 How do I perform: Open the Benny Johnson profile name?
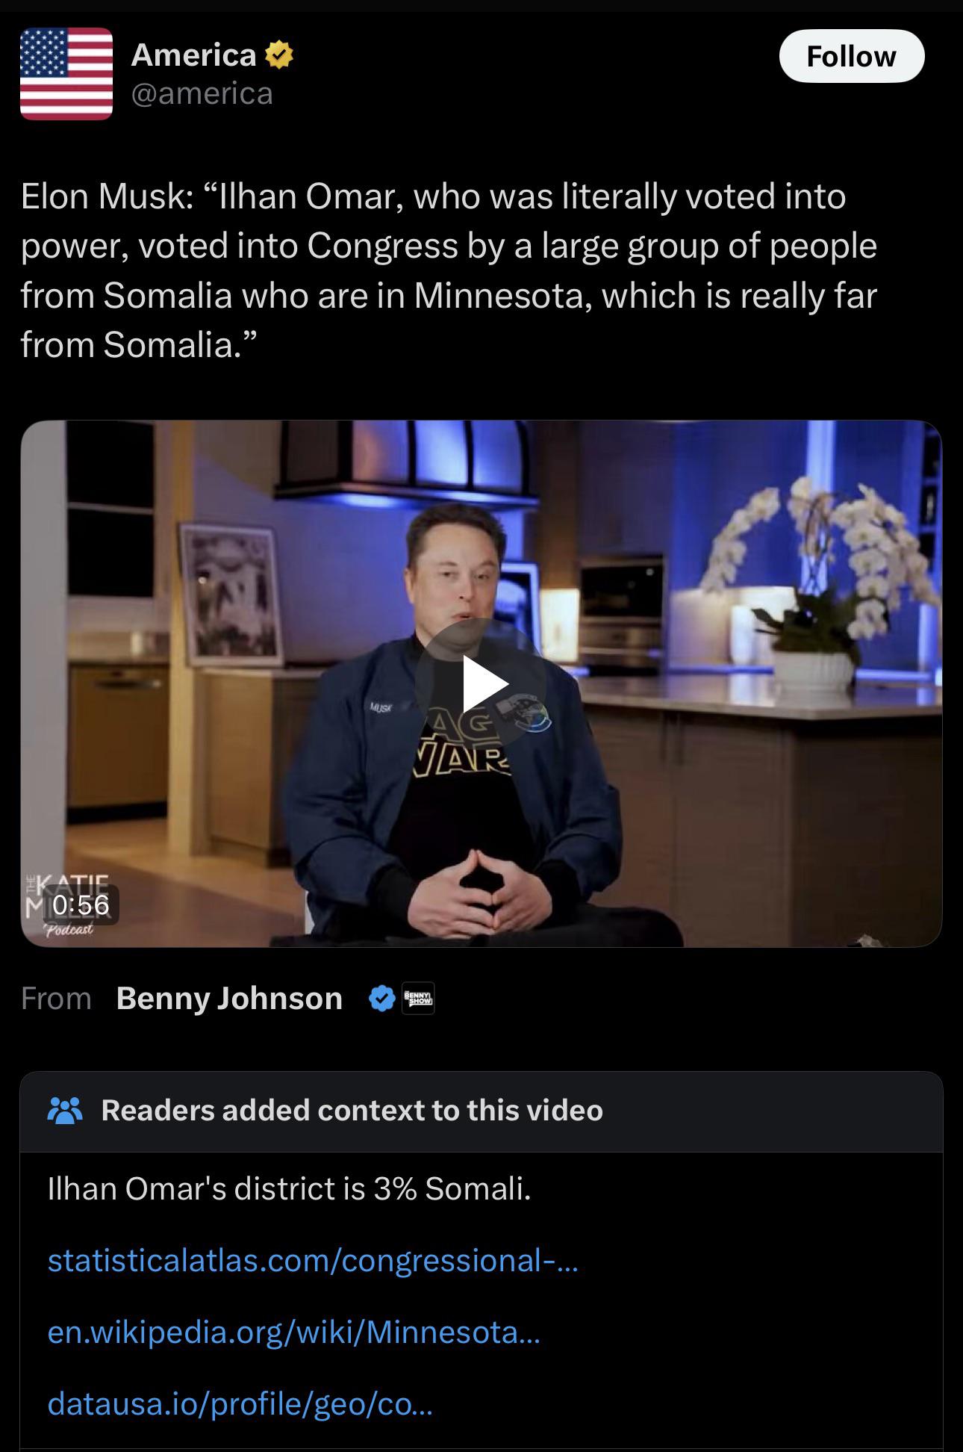click(x=229, y=999)
